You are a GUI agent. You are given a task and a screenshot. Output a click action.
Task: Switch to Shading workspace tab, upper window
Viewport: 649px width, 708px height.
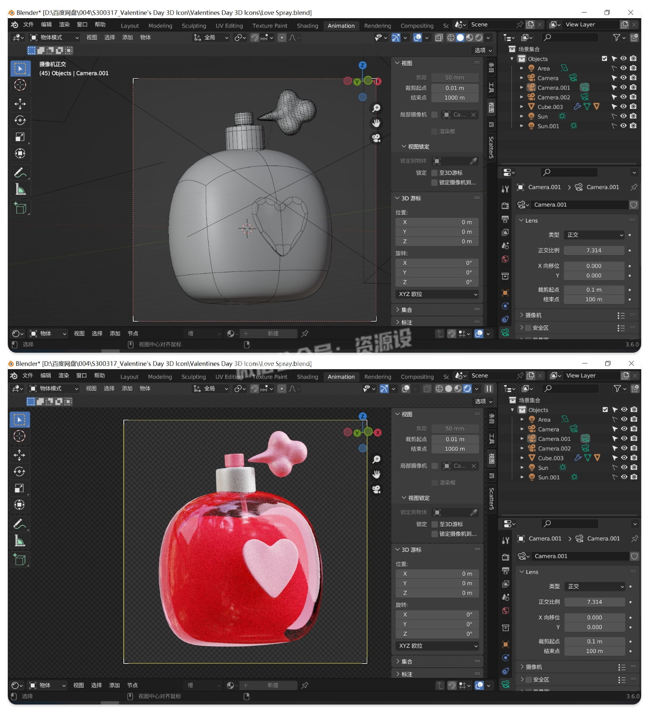pyautogui.click(x=307, y=26)
